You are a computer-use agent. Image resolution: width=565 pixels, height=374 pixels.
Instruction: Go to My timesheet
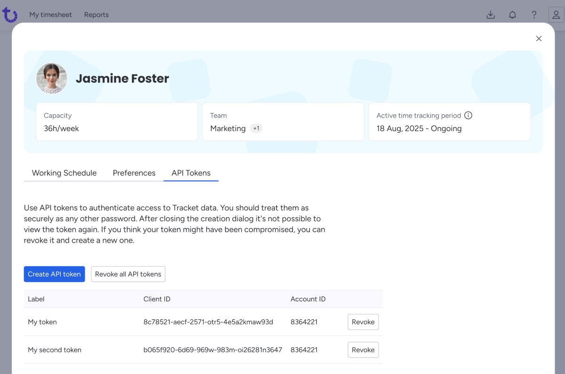[x=50, y=15]
